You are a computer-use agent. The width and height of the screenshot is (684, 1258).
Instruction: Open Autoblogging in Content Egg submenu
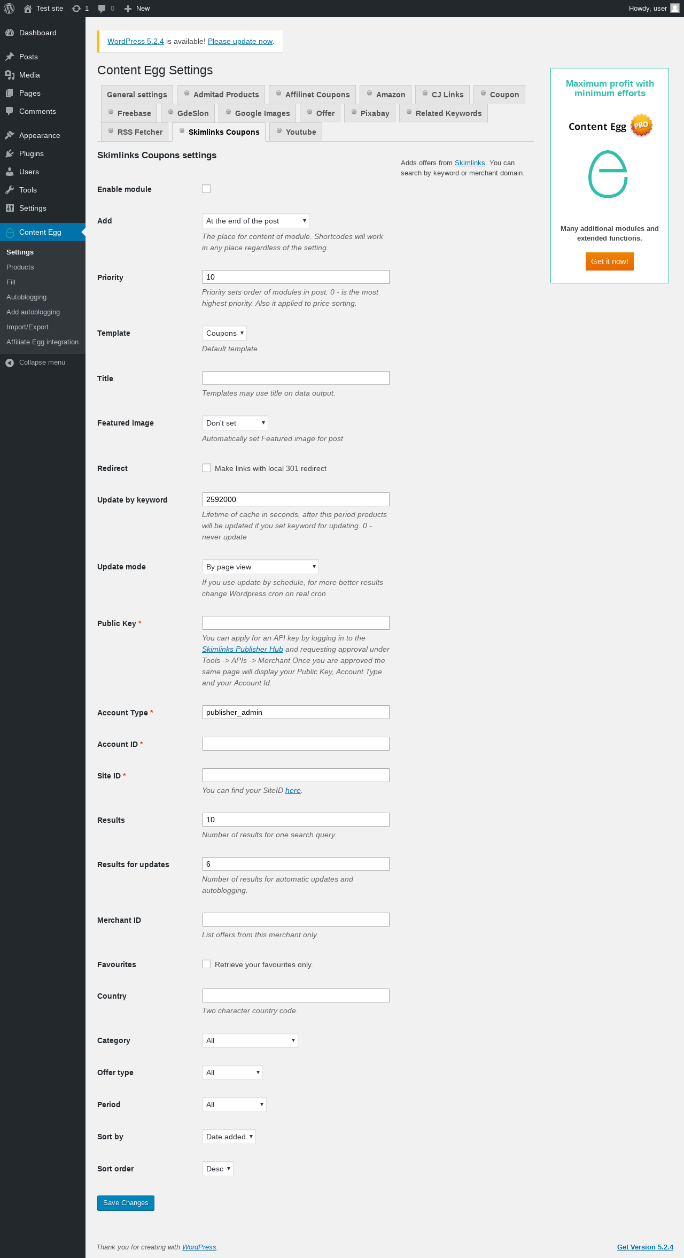(x=27, y=297)
